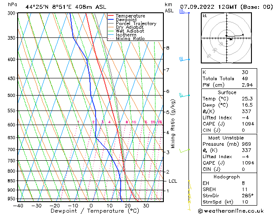Screen dimensions: 277x214
Task: Click the yellow wind barb near 850 hPa
Action: [x=189, y=181]
